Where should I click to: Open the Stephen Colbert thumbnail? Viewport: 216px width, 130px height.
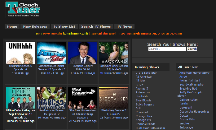click(83, 53)
